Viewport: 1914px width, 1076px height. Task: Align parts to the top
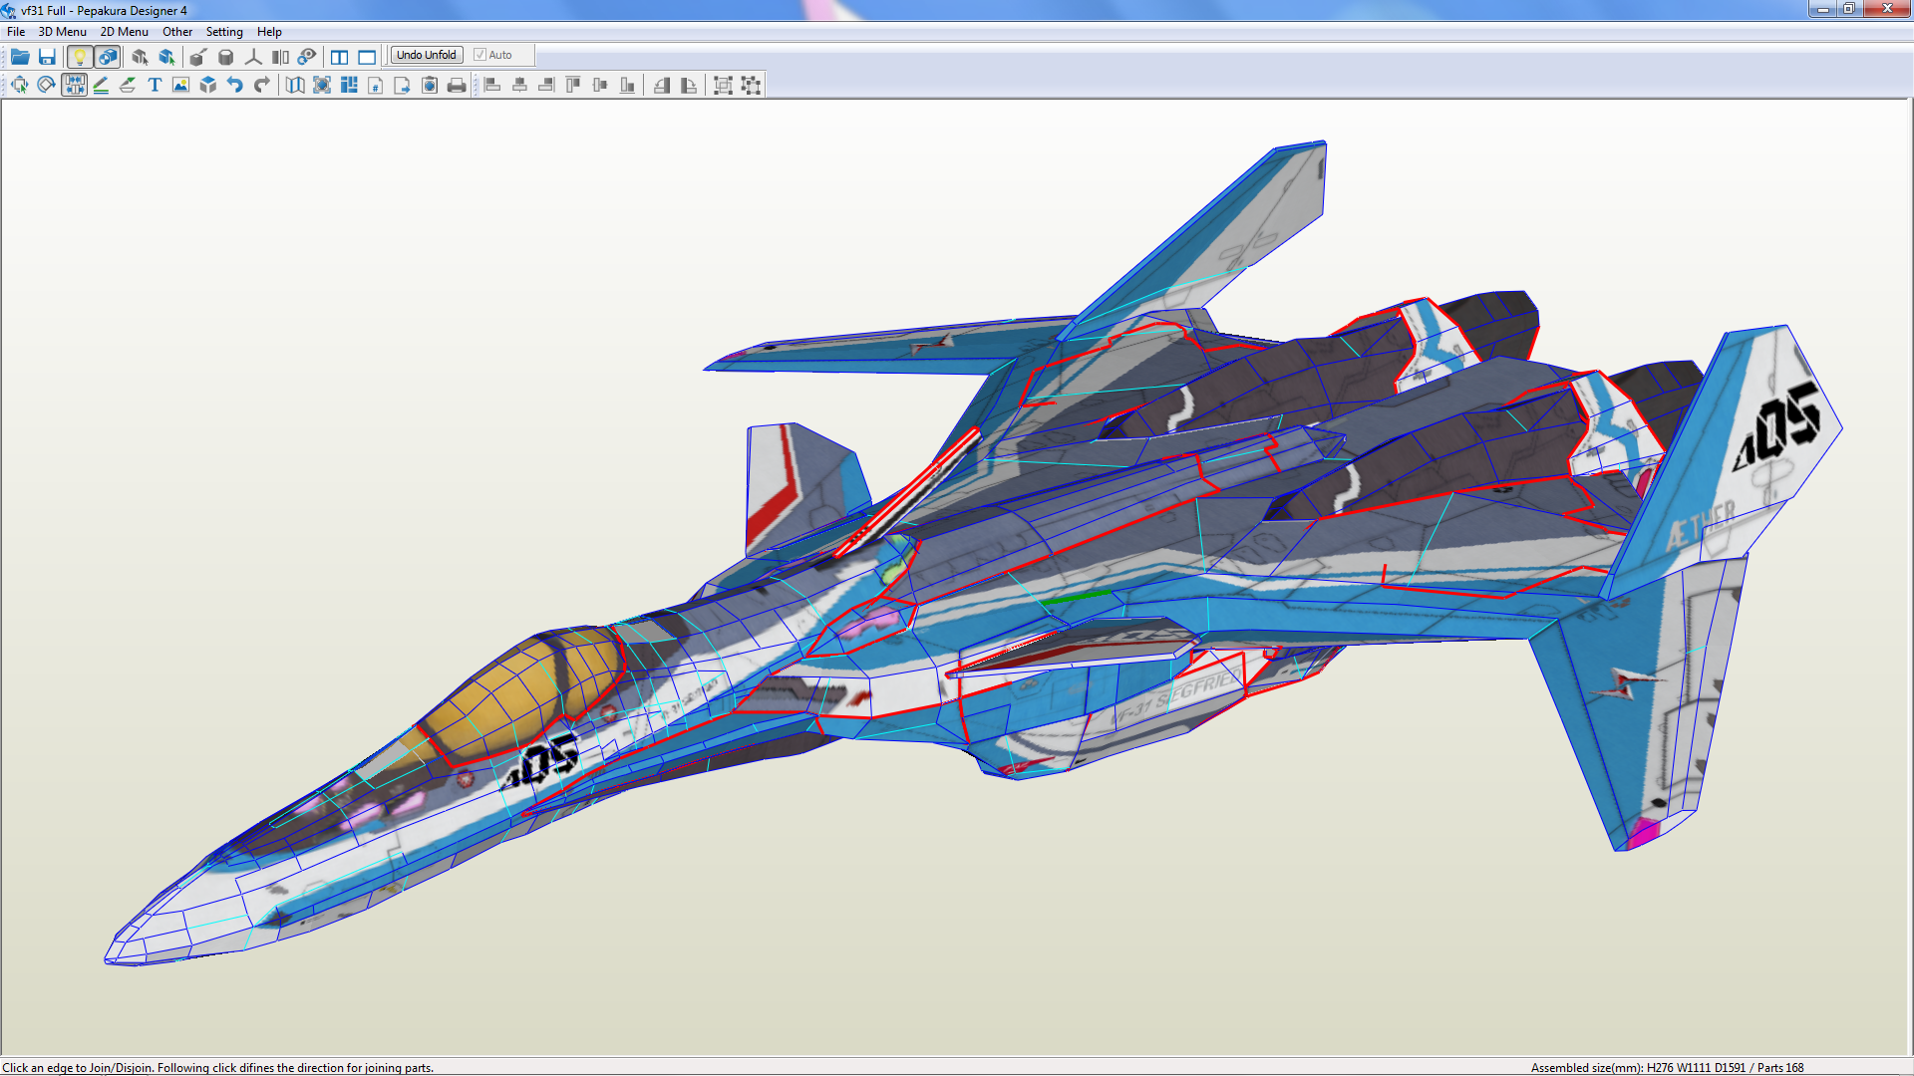573,85
